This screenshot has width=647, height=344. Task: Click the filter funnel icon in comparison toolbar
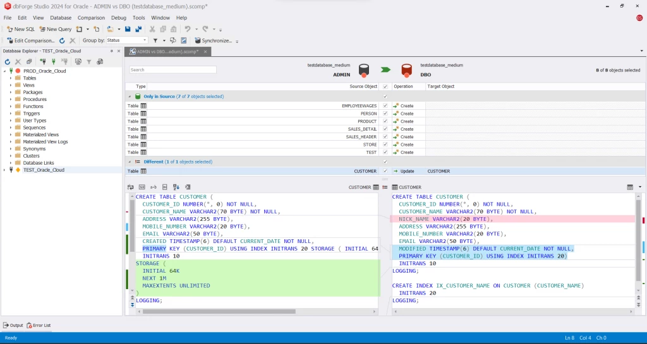[155, 41]
